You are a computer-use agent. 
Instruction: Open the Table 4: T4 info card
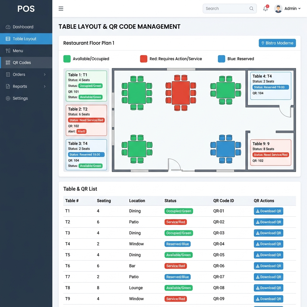[x=271, y=86]
